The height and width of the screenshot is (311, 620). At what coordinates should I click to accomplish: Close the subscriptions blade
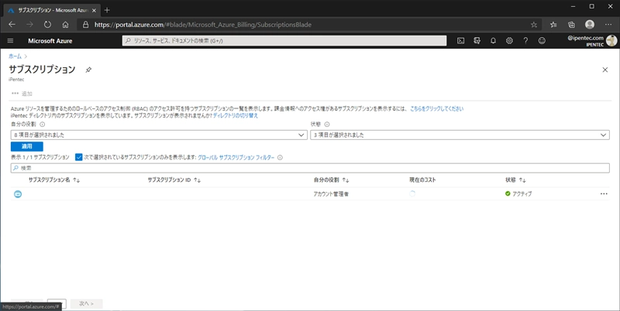coord(605,70)
